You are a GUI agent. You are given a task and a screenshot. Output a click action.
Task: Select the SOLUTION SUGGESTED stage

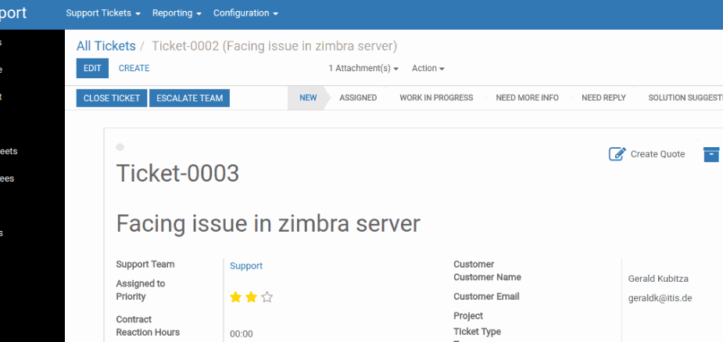click(685, 98)
